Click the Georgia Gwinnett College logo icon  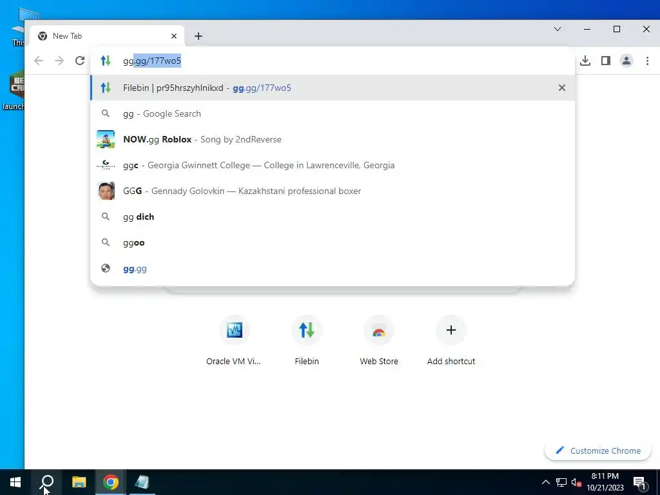pos(106,165)
